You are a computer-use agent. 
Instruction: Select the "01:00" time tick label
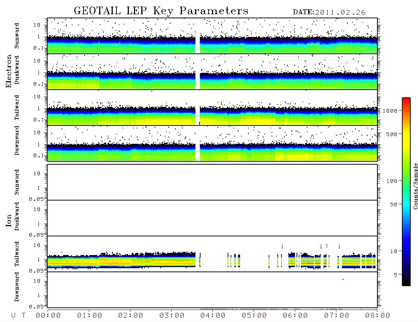tap(90, 316)
